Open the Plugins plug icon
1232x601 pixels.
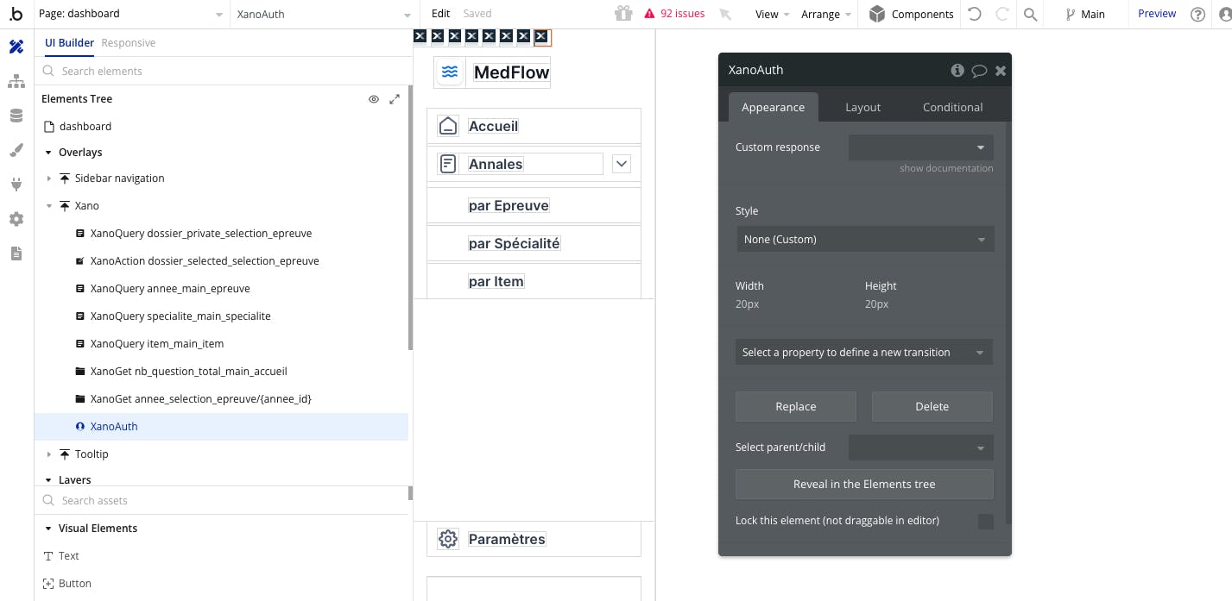coord(16,185)
